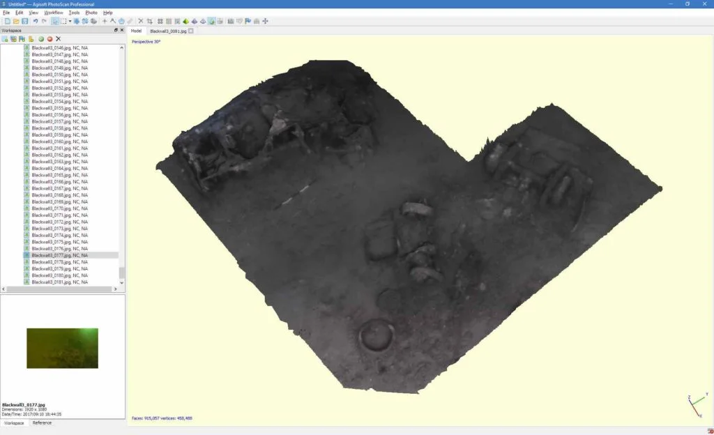This screenshot has height=435, width=714.
Task: Click the Blackwall3_0177 photo preview thumbnail
Action: pos(62,348)
